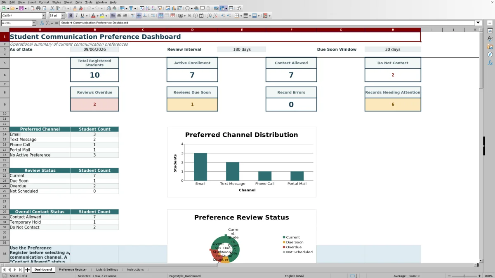Open the Borders dropdown arrow
This screenshot has height=278, width=495.
point(241,16)
